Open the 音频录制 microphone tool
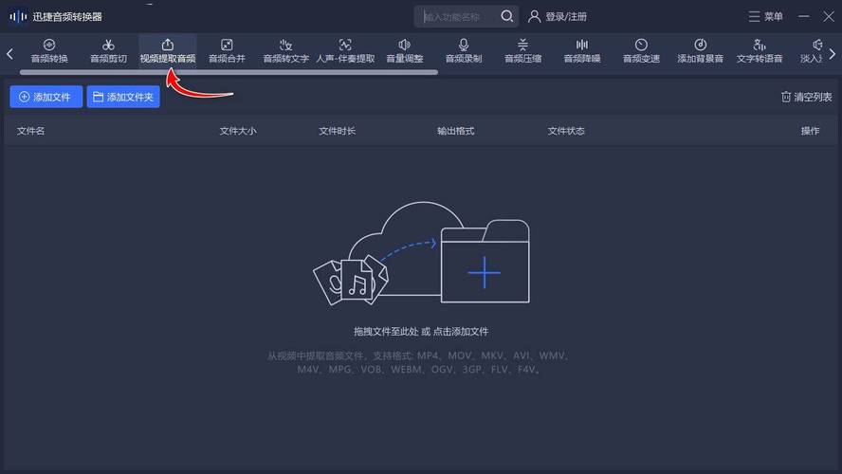 tap(464, 51)
